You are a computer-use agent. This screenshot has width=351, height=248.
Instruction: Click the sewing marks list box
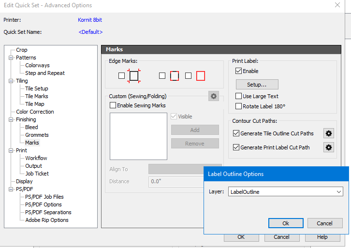tap(138, 136)
